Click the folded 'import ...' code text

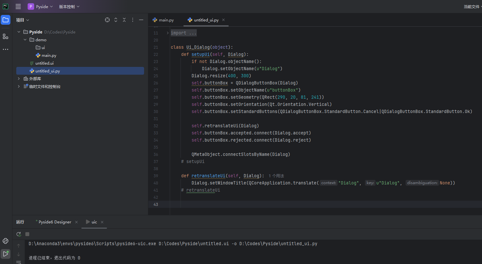[x=183, y=33]
